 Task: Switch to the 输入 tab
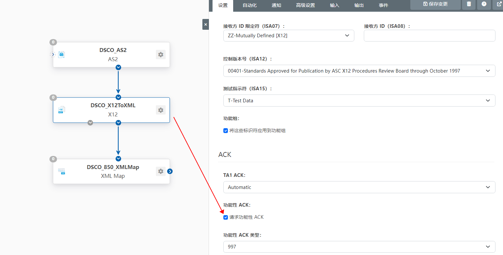pos(335,5)
